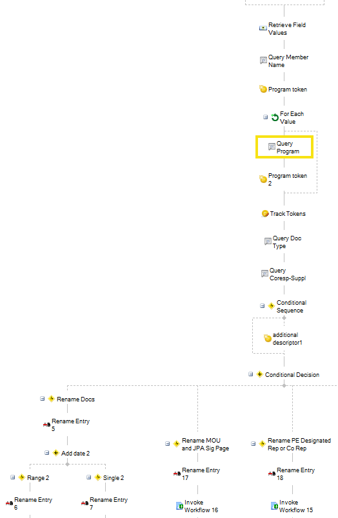
Task: Click the Invoke Workflow 16 icon
Action: 179,506
